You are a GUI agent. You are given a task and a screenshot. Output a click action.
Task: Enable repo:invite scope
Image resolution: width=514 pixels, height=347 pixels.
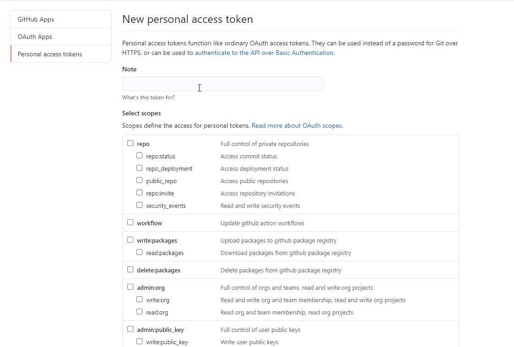tap(140, 193)
